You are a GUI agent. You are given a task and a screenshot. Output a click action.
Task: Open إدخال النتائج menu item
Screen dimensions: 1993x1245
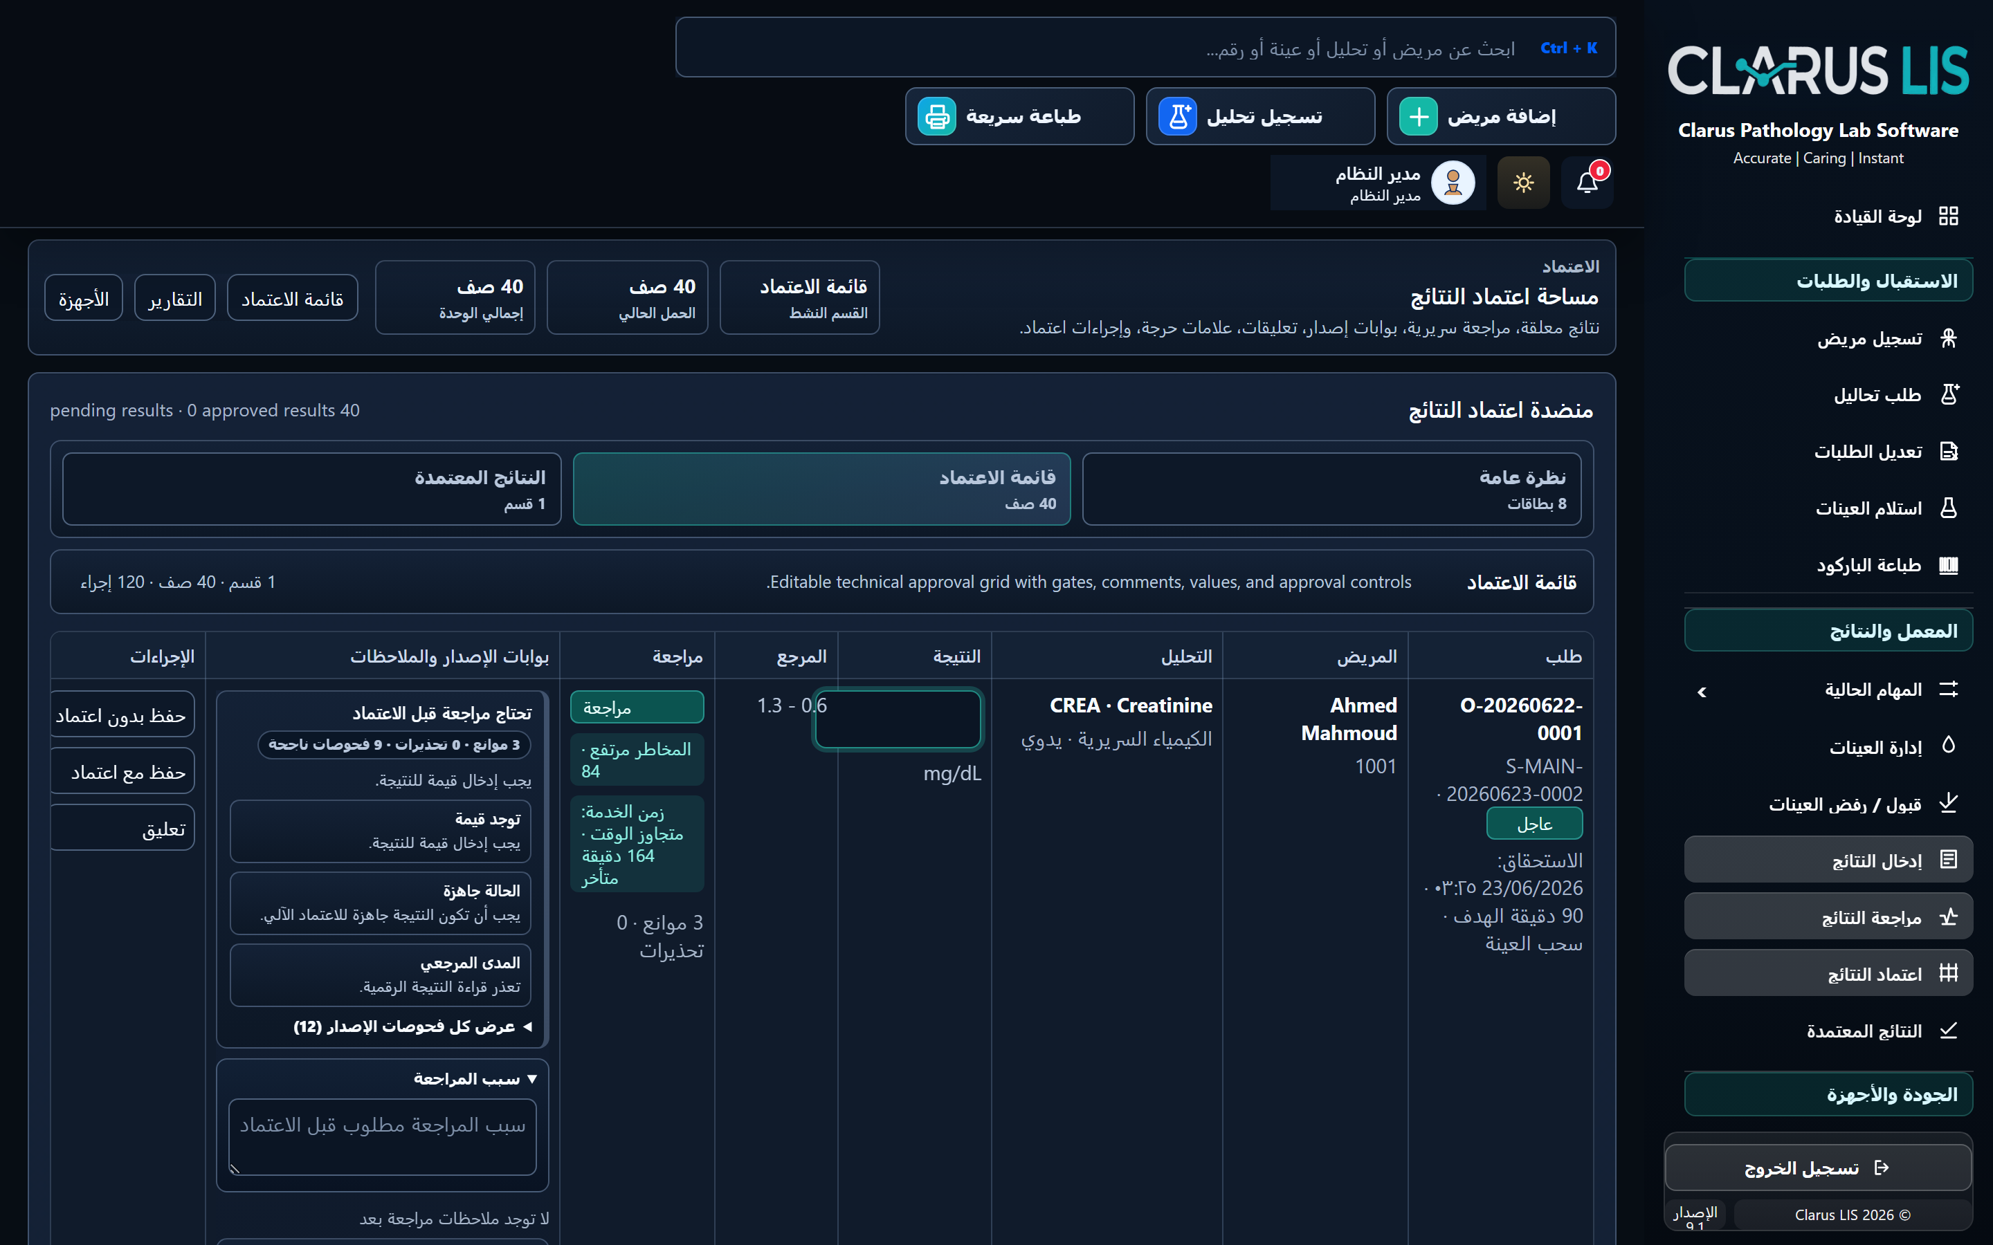(x=1828, y=860)
